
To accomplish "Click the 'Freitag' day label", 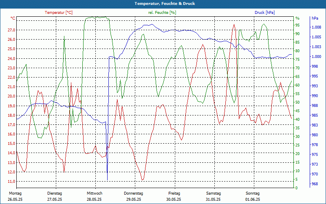I will (x=174, y=193).
